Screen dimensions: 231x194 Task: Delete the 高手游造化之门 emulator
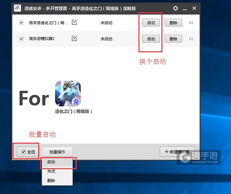(173, 23)
